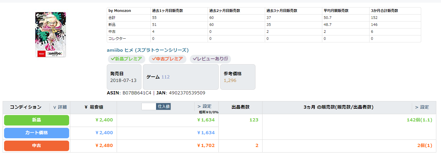Open 設定 in the 3ヵ月の販売数 header
This screenshot has height=156, width=441.
(422, 107)
